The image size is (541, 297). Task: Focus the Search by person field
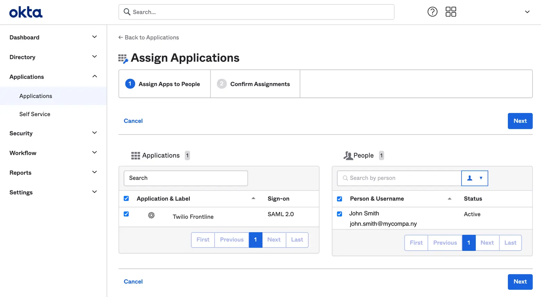click(x=399, y=178)
